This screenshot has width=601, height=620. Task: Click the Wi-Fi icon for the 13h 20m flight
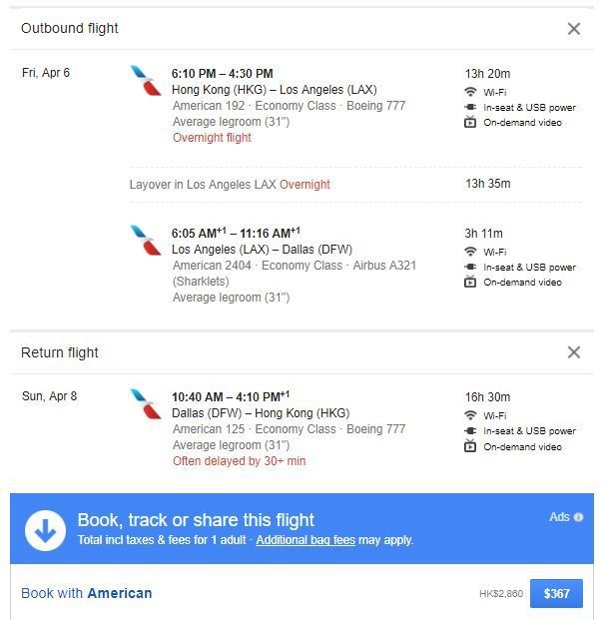click(x=470, y=92)
